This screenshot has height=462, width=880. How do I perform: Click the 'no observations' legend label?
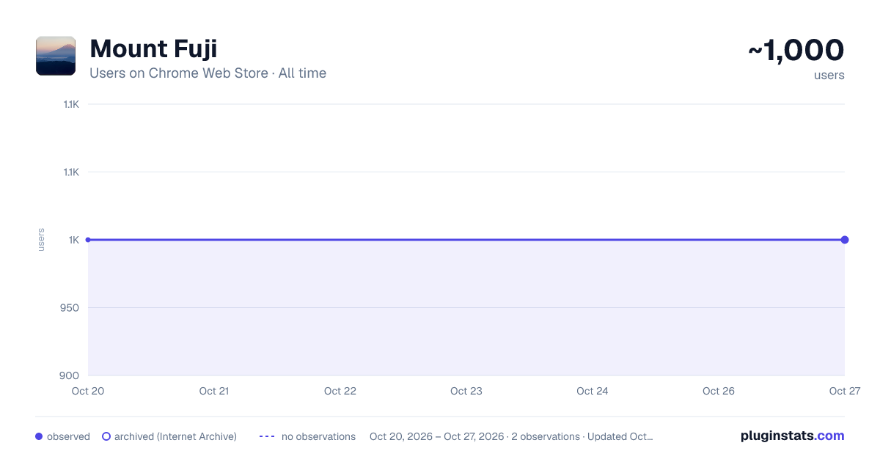pos(318,436)
